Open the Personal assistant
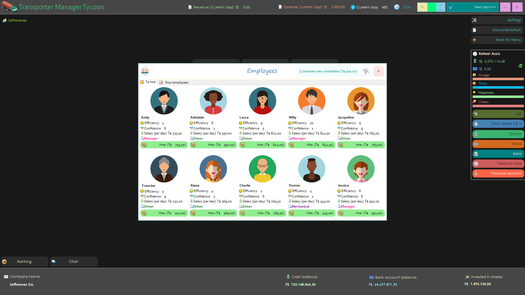Viewport: 525px width, 295px height. coord(498,173)
